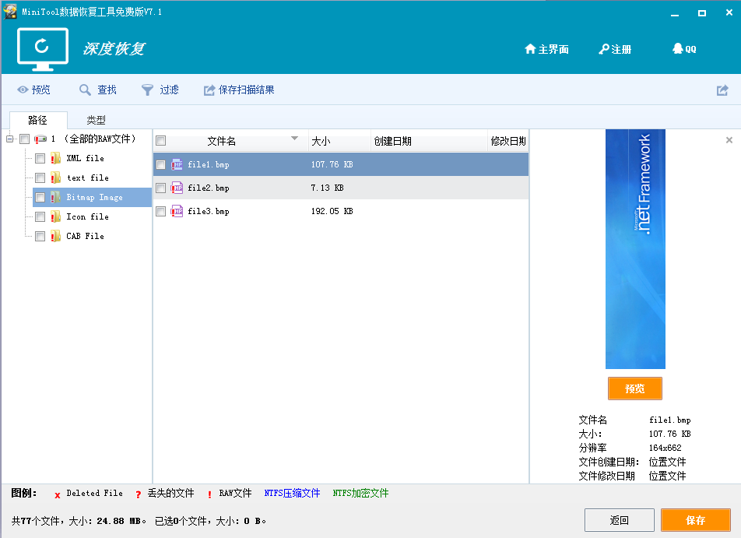Click the orange 预览 button
741x538 pixels.
click(634, 389)
